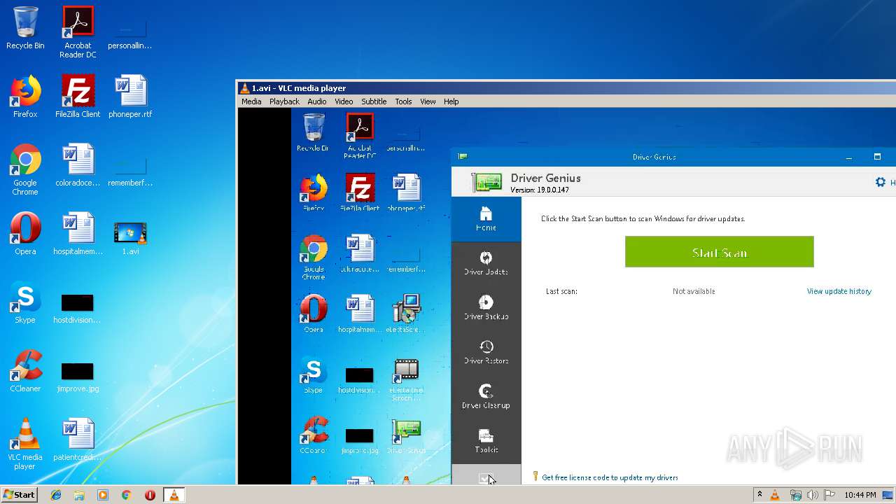
Task: Select the Toolkit sidebar item
Action: [x=486, y=441]
